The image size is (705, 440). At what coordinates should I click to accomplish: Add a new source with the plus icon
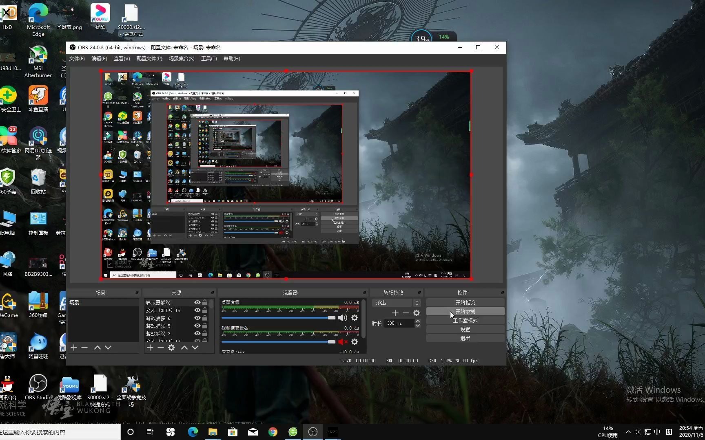coord(150,348)
